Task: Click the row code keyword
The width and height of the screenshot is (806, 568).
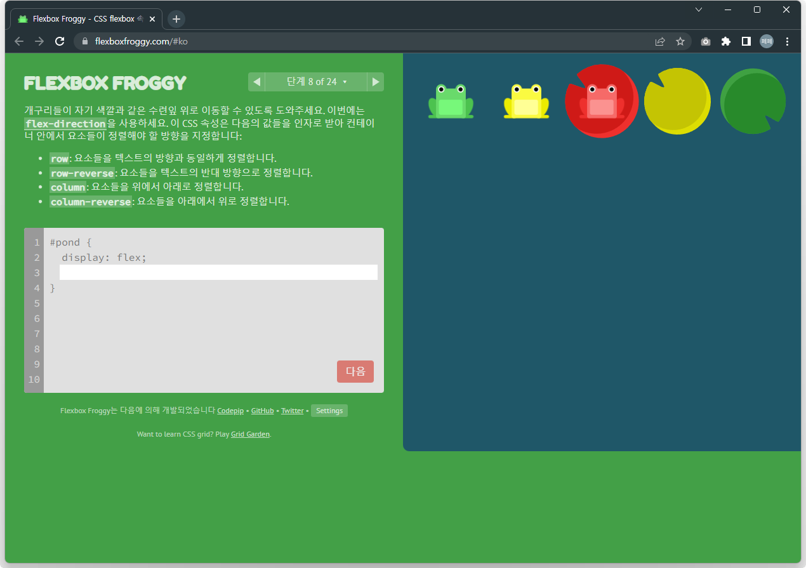Action: [59, 158]
